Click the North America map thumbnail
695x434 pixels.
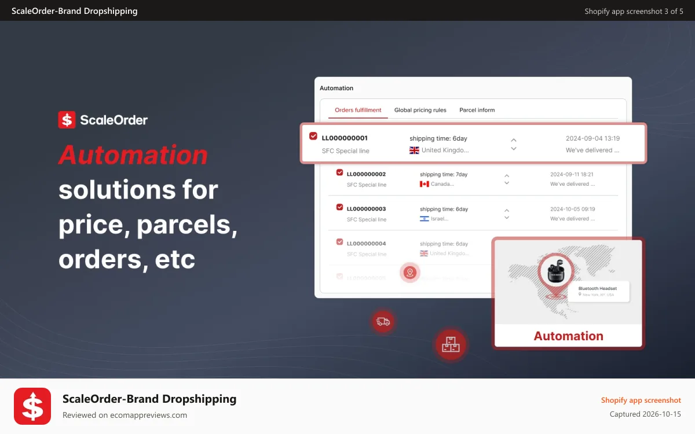tap(568, 282)
